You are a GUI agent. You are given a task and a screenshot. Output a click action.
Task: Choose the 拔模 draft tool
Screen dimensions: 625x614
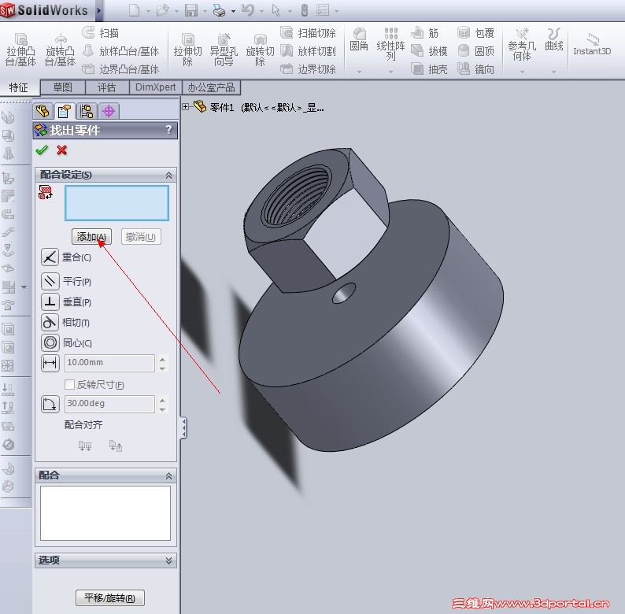point(429,51)
